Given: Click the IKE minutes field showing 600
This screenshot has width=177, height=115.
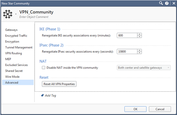Looking at the screenshot, I should 127,35.
